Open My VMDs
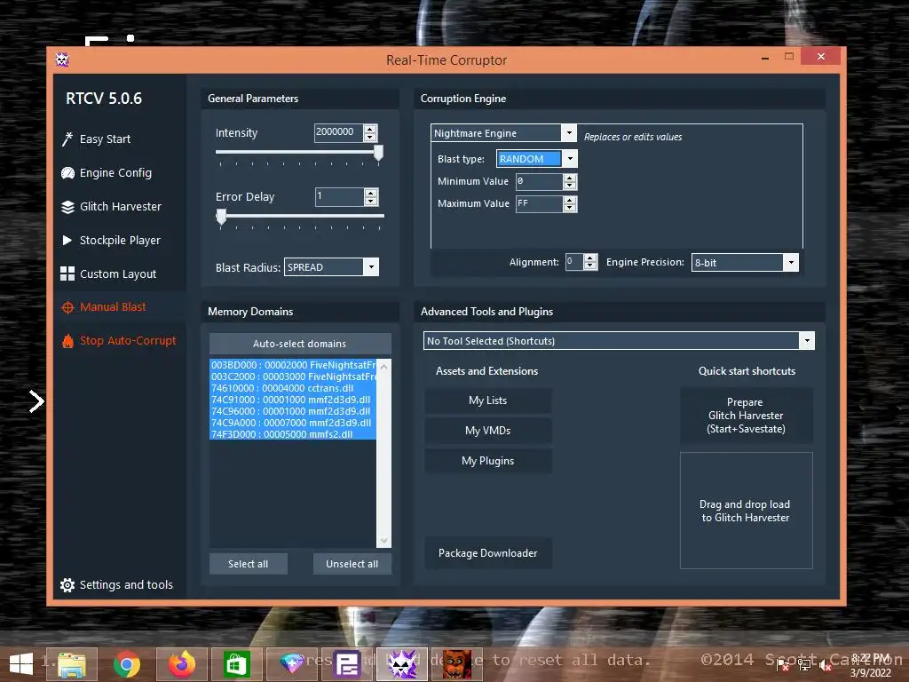909x682 pixels. point(487,431)
